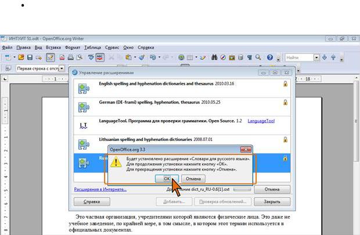Open the Файл menu
The height and width of the screenshot is (235, 360).
tap(7, 48)
